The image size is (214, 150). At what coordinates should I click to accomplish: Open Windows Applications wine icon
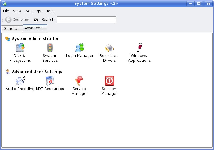click(139, 48)
